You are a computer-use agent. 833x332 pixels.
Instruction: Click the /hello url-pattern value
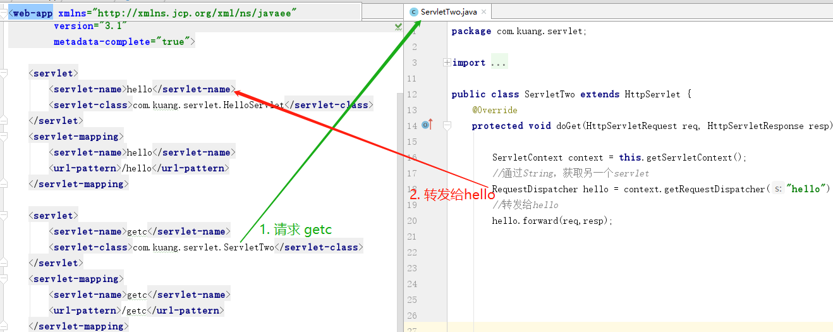tap(137, 168)
